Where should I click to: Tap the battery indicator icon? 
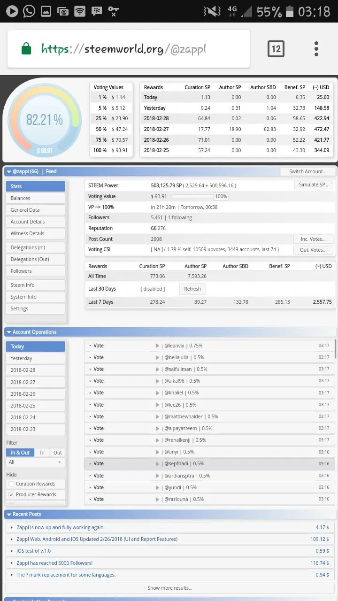pyautogui.click(x=290, y=11)
